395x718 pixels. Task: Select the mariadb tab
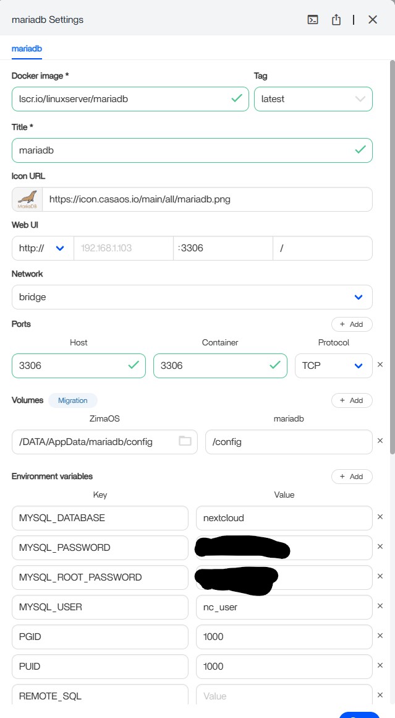[x=27, y=48]
